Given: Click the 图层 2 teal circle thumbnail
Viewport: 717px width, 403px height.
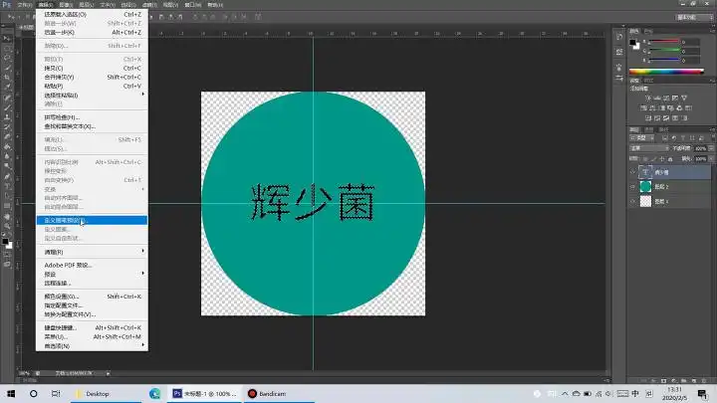Looking at the screenshot, I should pyautogui.click(x=644, y=186).
